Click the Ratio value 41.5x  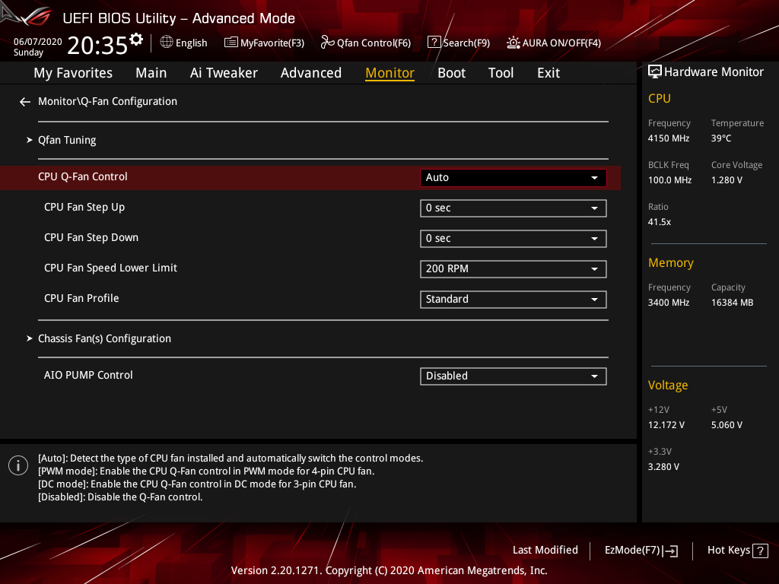click(x=660, y=222)
